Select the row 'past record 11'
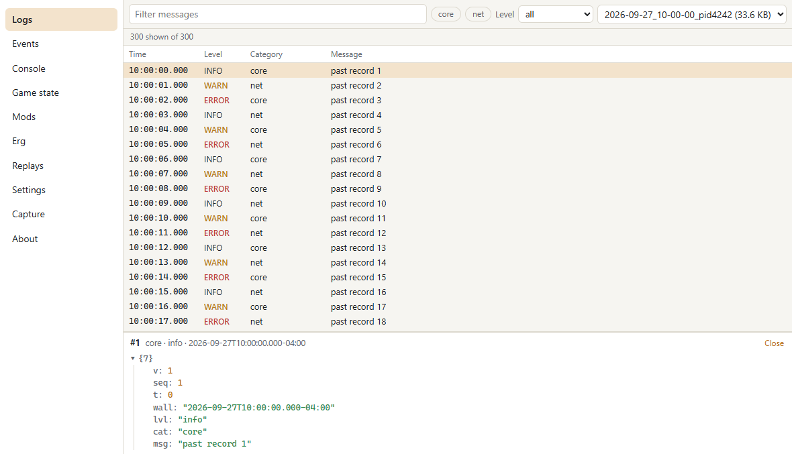The image size is (792, 454). (458, 218)
